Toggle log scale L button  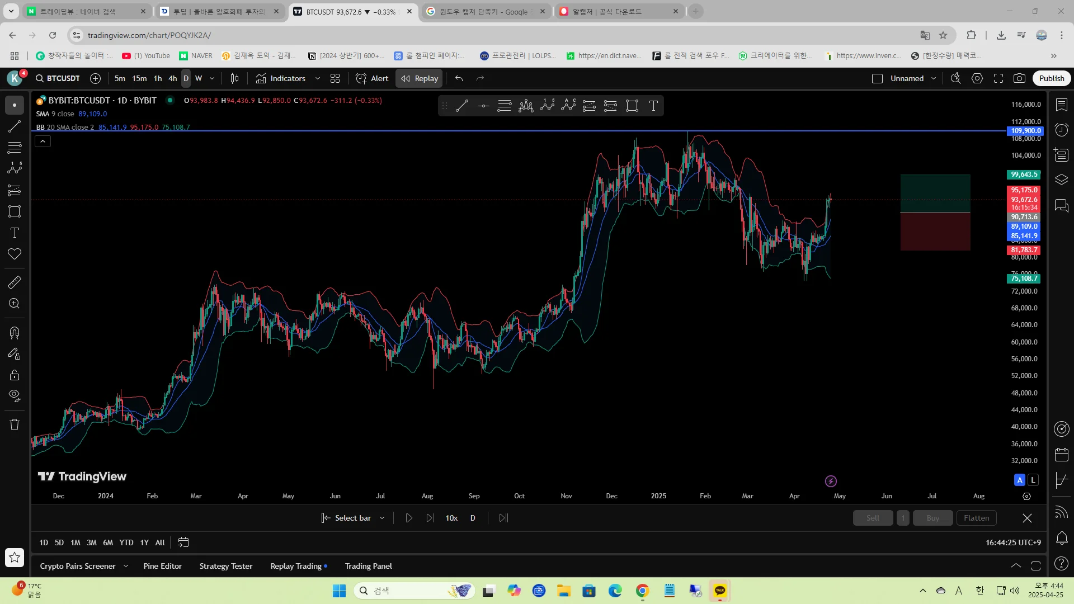pos(1033,480)
